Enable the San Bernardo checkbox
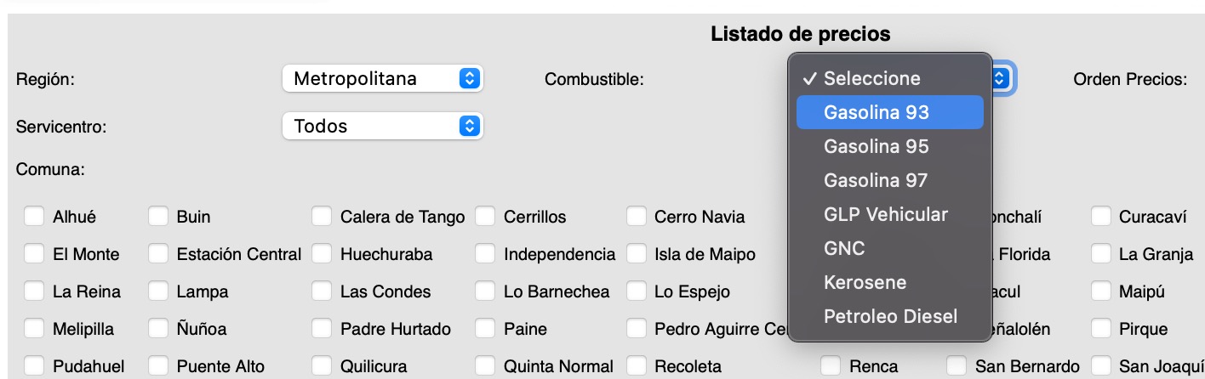Viewport: 1205px width, 379px height. (957, 366)
